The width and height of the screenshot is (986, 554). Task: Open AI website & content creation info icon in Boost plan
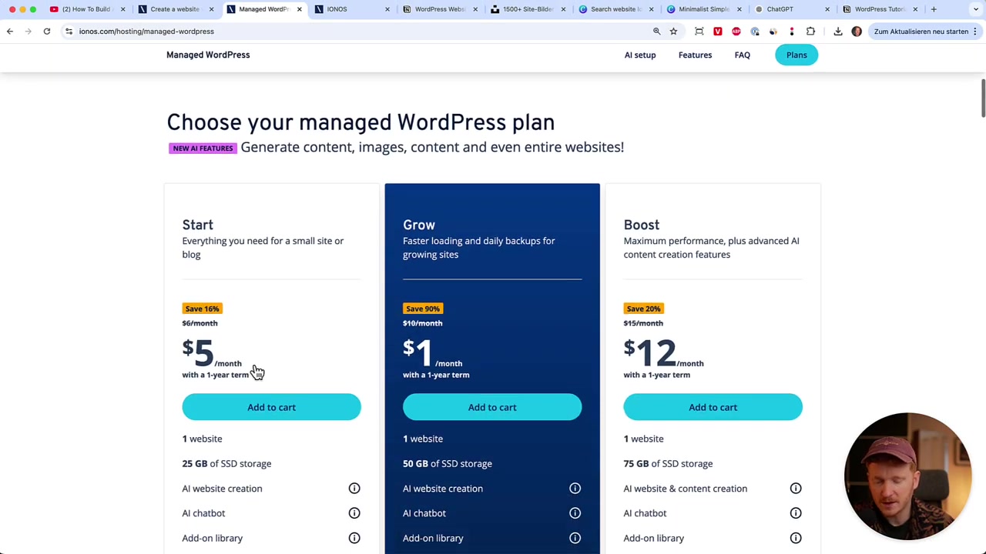pyautogui.click(x=796, y=489)
